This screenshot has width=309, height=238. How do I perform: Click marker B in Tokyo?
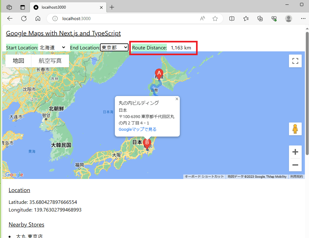[147, 144]
